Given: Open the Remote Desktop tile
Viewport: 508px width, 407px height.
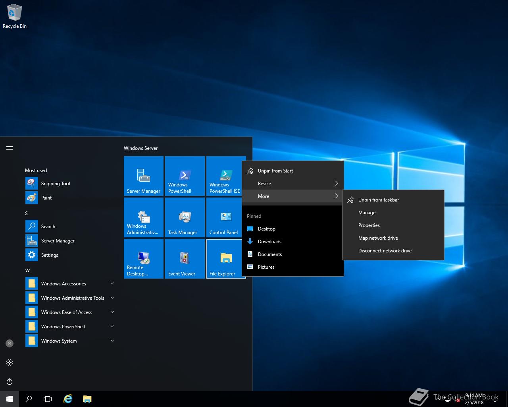Looking at the screenshot, I should (144, 259).
